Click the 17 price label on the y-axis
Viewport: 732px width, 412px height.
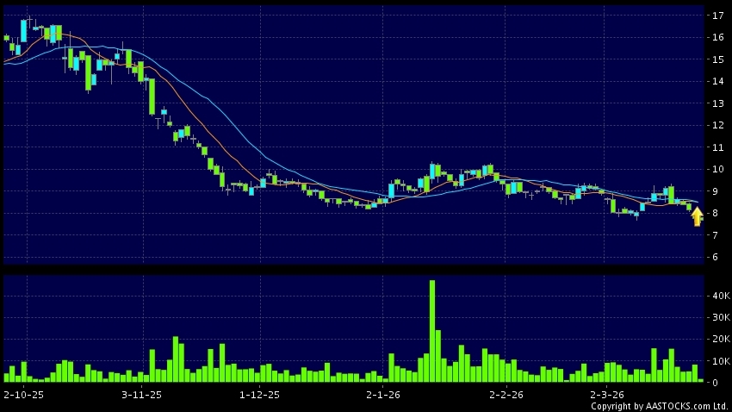click(716, 16)
